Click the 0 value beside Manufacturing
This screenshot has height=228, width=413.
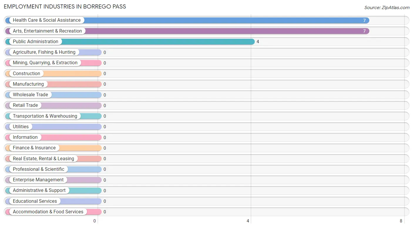tap(105, 84)
